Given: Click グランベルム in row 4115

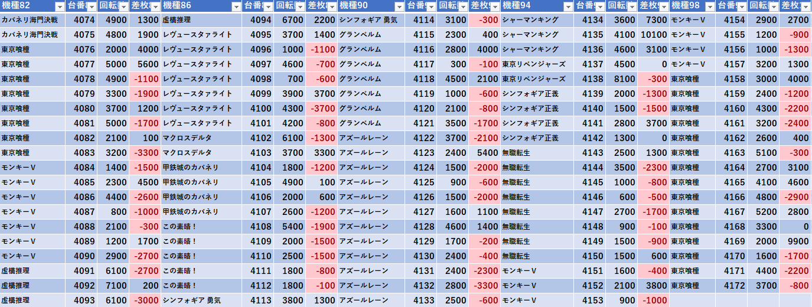Looking at the screenshot, I should (360, 35).
